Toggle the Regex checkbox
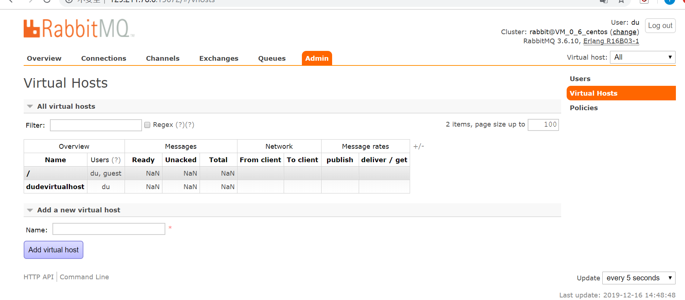The width and height of the screenshot is (685, 300). 147,125
